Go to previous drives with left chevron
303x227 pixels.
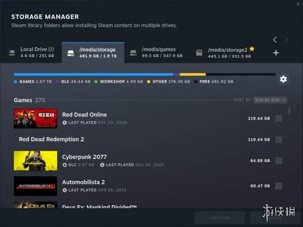pyautogui.click(x=275, y=39)
